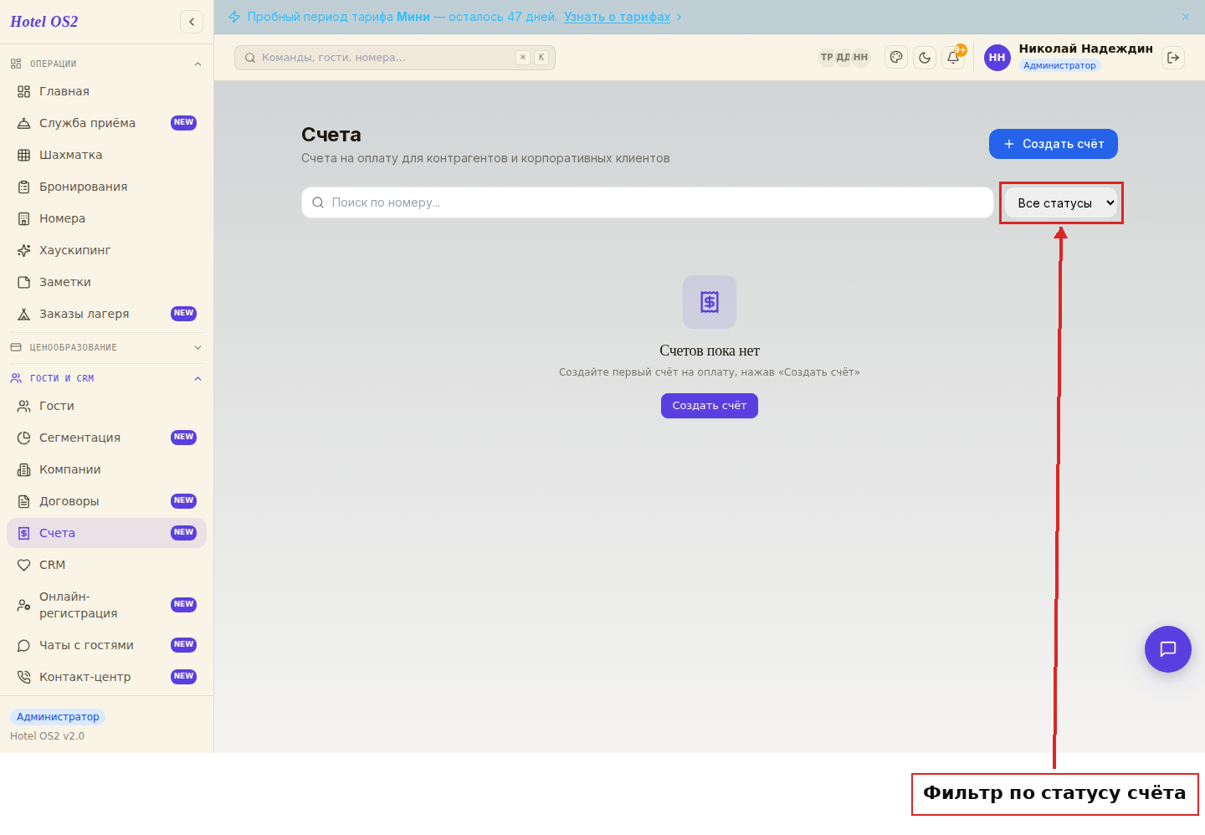Click the logout arrow icon
The image size is (1205, 835).
(x=1173, y=58)
